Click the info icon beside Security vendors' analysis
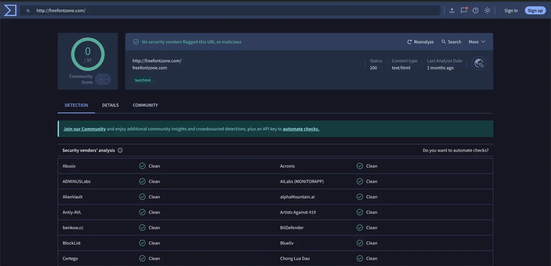This screenshot has width=551, height=266. tap(120, 151)
